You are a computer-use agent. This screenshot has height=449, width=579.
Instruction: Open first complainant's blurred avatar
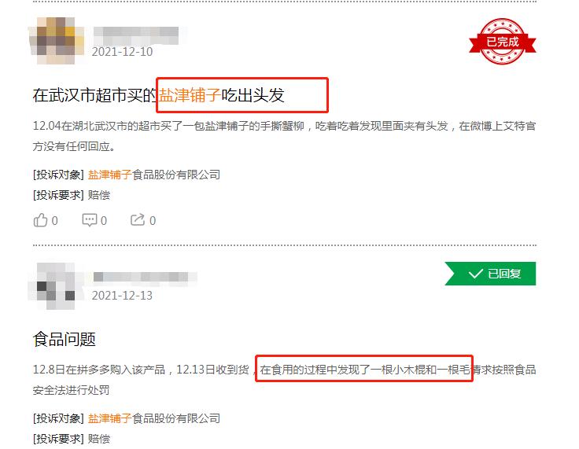click(x=57, y=40)
